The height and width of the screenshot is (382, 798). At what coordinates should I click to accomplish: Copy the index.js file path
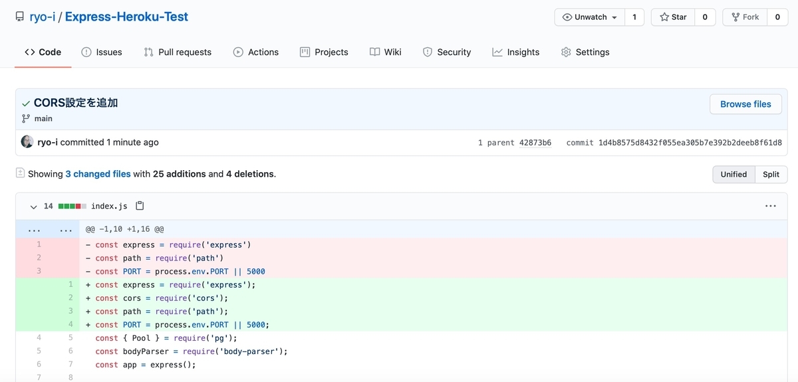pyautogui.click(x=140, y=206)
